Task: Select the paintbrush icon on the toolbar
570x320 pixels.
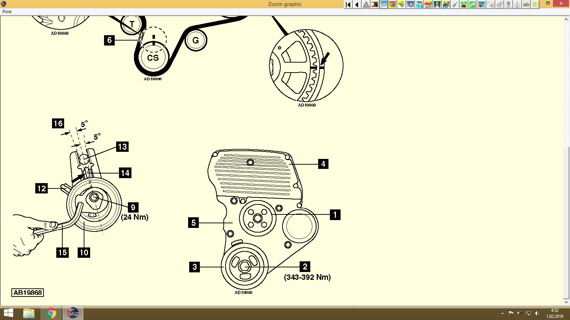Action: coord(455,5)
